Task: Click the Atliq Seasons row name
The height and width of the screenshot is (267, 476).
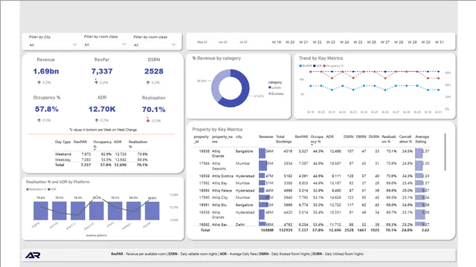Action: (x=219, y=166)
